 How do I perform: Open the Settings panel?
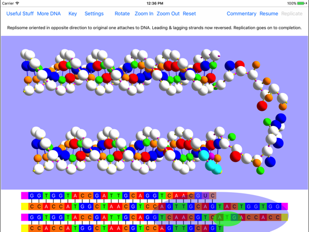(94, 13)
